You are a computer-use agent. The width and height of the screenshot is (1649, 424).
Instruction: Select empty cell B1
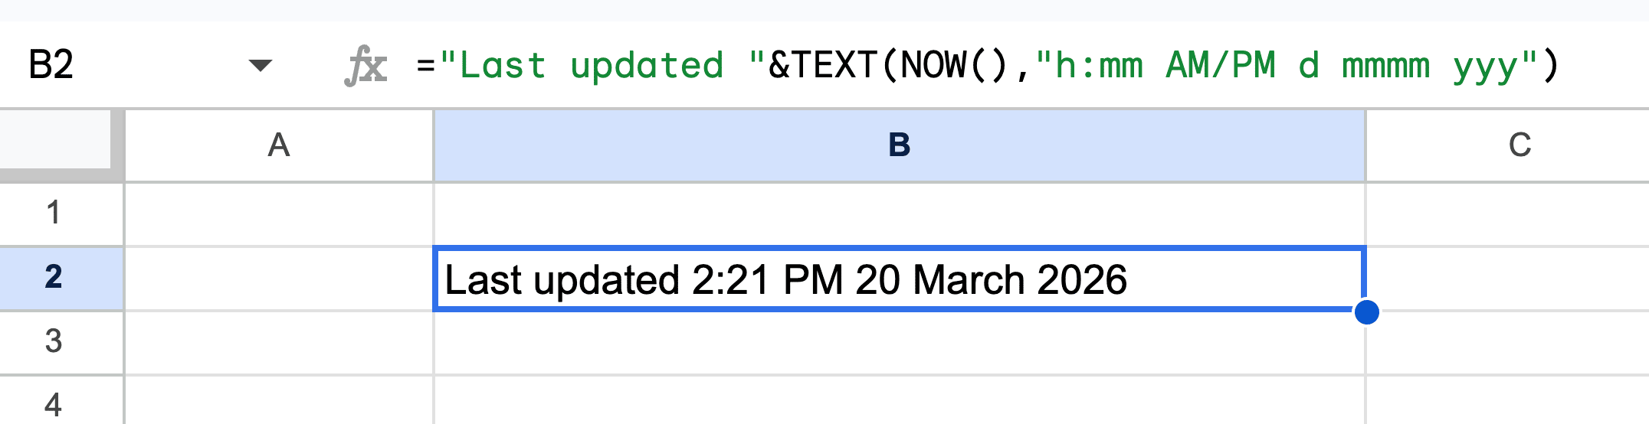pos(899,214)
